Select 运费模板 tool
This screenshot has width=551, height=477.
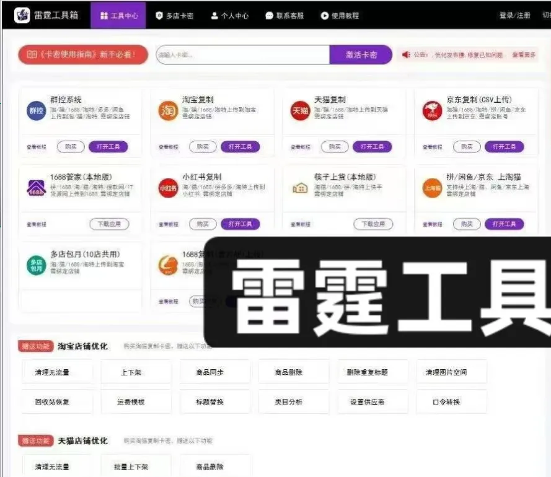point(136,401)
